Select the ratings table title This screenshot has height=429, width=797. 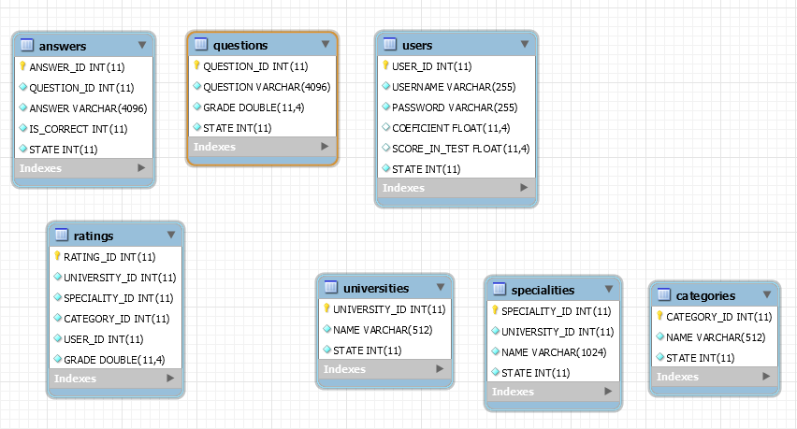[94, 236]
